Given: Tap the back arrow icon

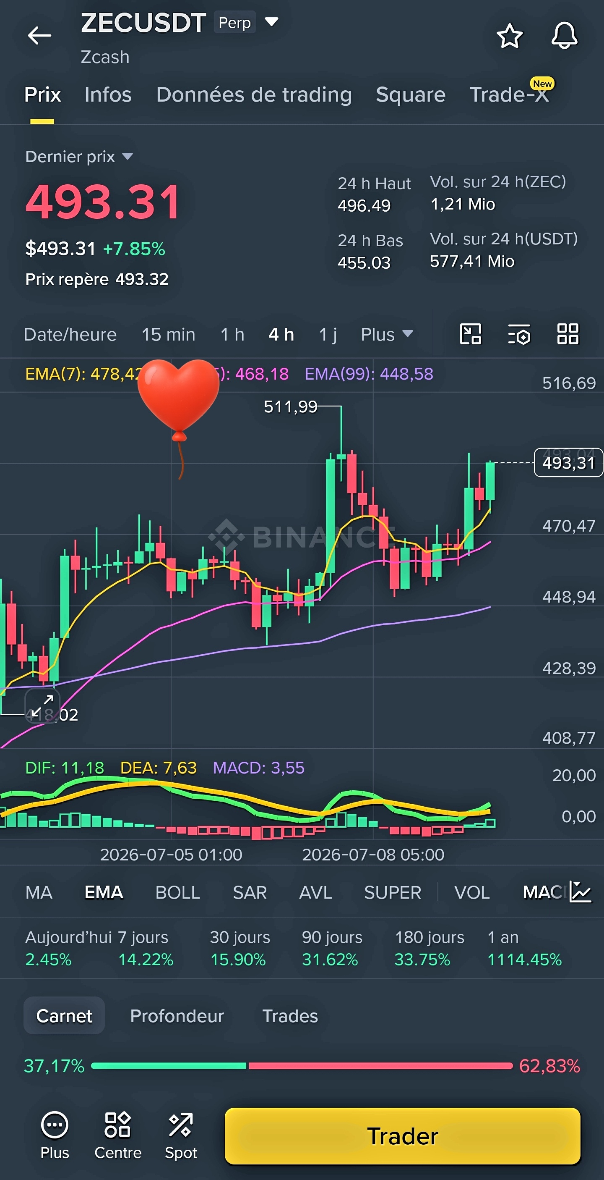Looking at the screenshot, I should click(39, 36).
